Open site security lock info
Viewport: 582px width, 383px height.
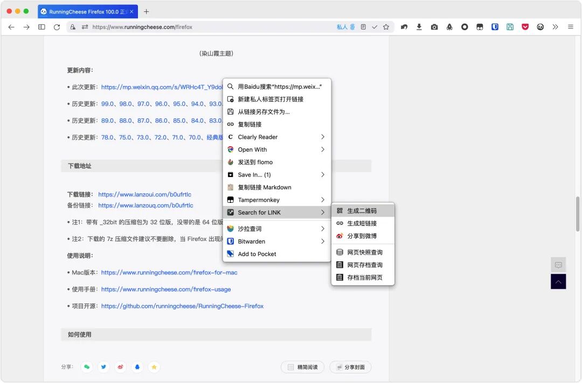coord(73,27)
